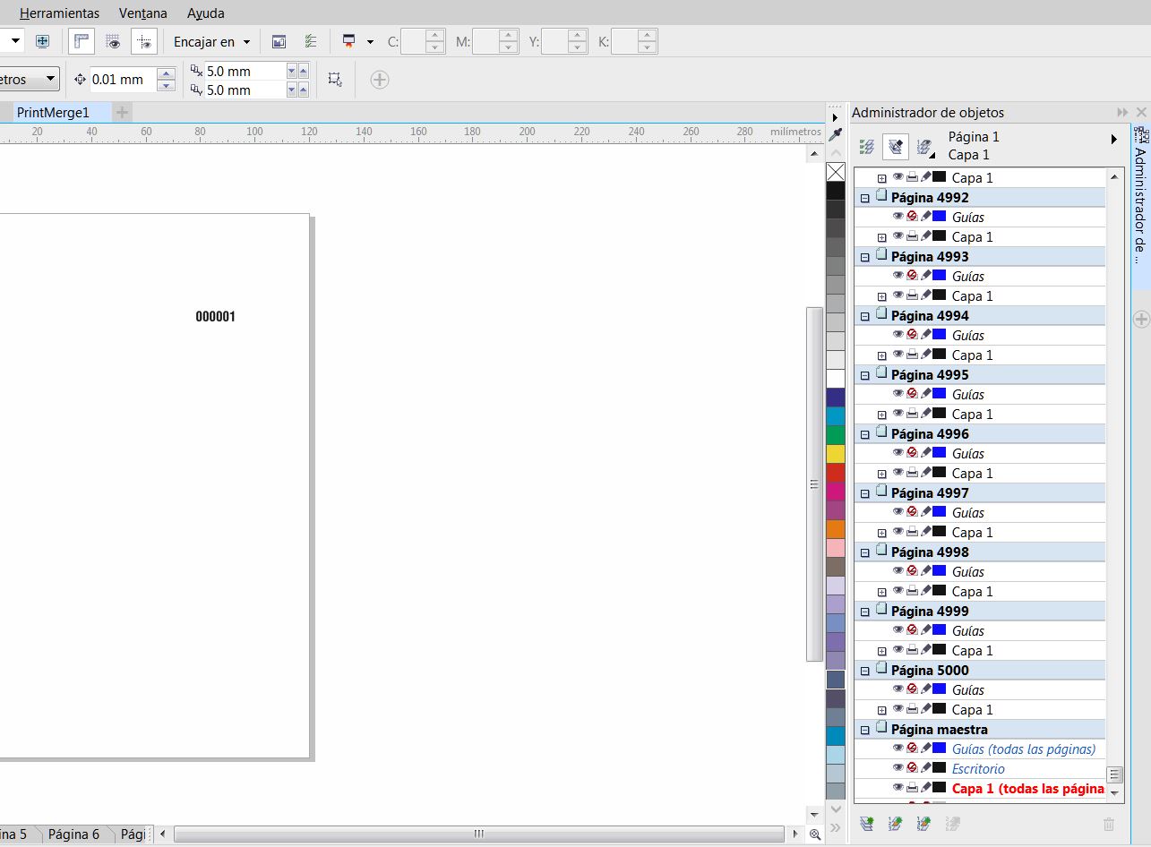Click the nudge distance 0.01 mm field

[x=123, y=80]
